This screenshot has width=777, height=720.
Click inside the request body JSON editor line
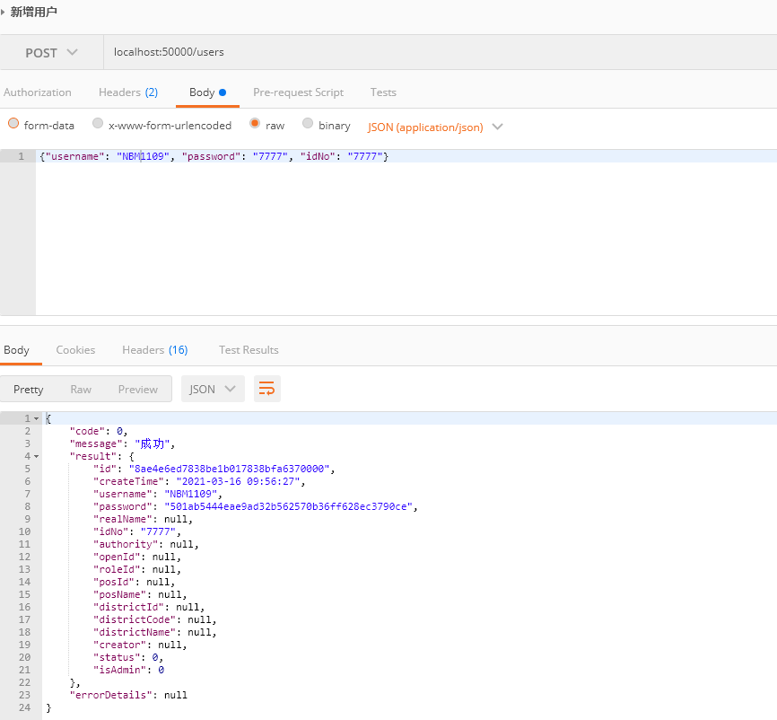[406, 156]
